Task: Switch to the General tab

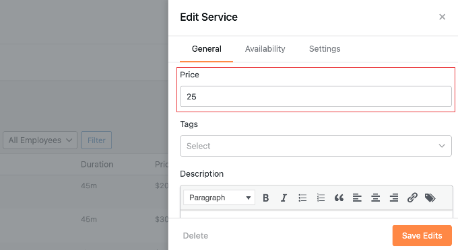Action: pyautogui.click(x=207, y=49)
